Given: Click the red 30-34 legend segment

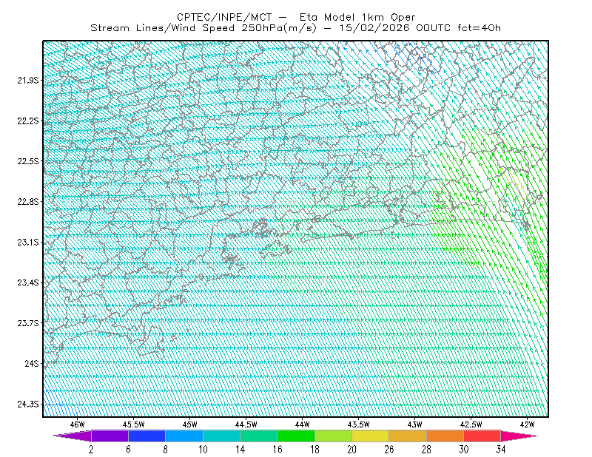Looking at the screenshot, I should click(x=482, y=436).
